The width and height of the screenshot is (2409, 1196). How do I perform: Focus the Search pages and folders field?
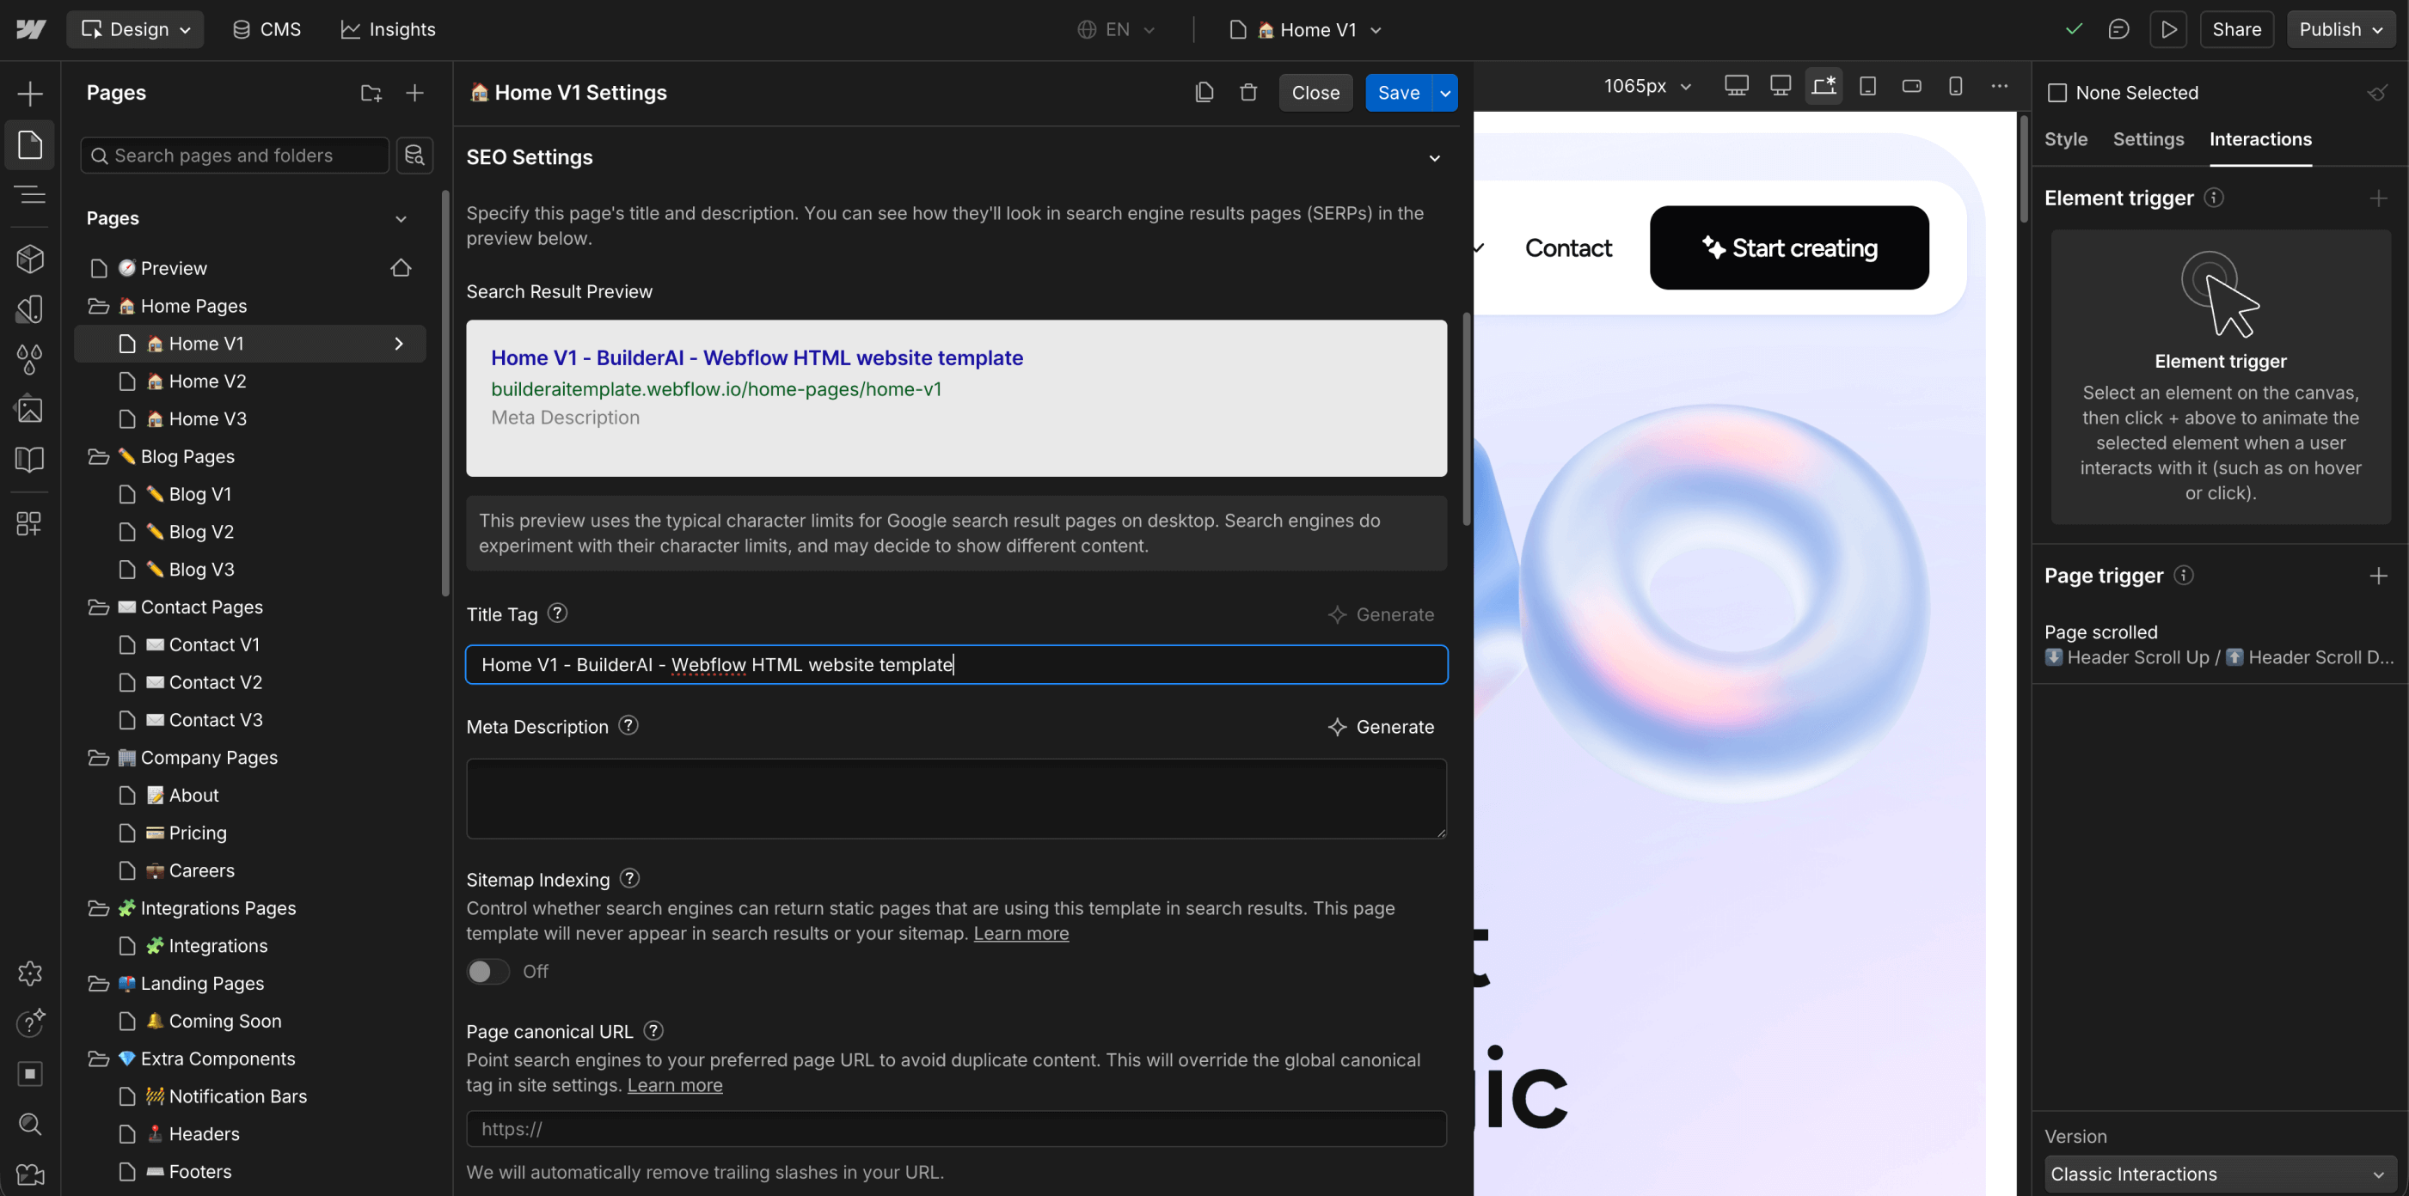tap(235, 156)
